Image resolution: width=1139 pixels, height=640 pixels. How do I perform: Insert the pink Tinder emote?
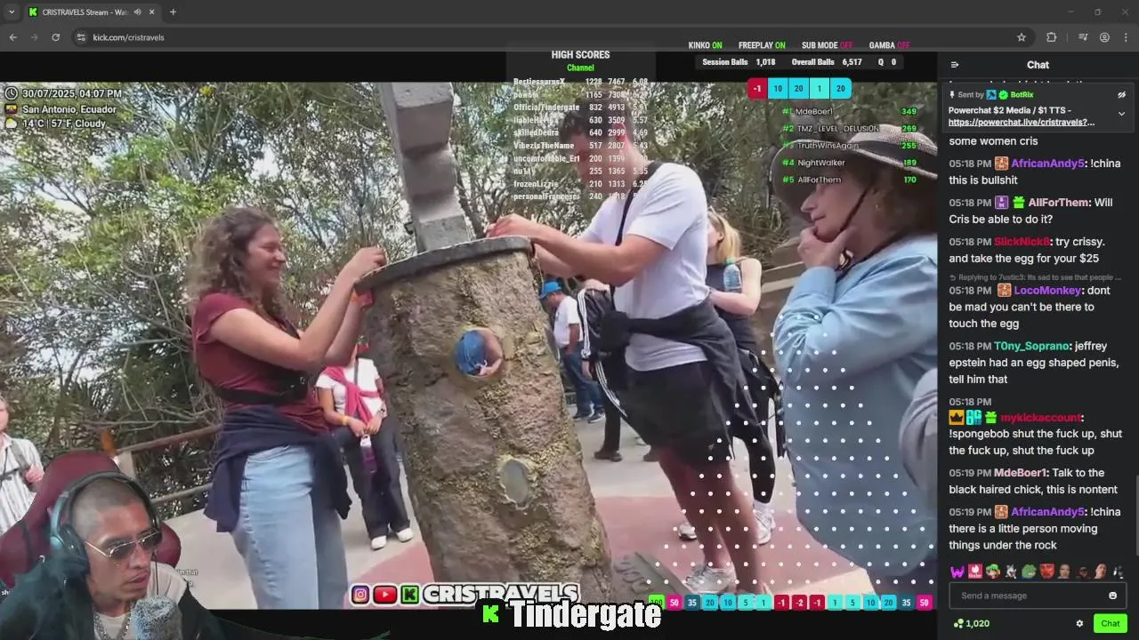(x=975, y=572)
